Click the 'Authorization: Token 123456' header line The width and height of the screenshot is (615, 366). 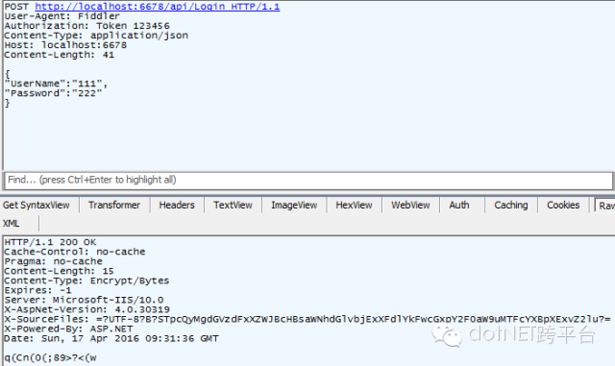pos(87,26)
